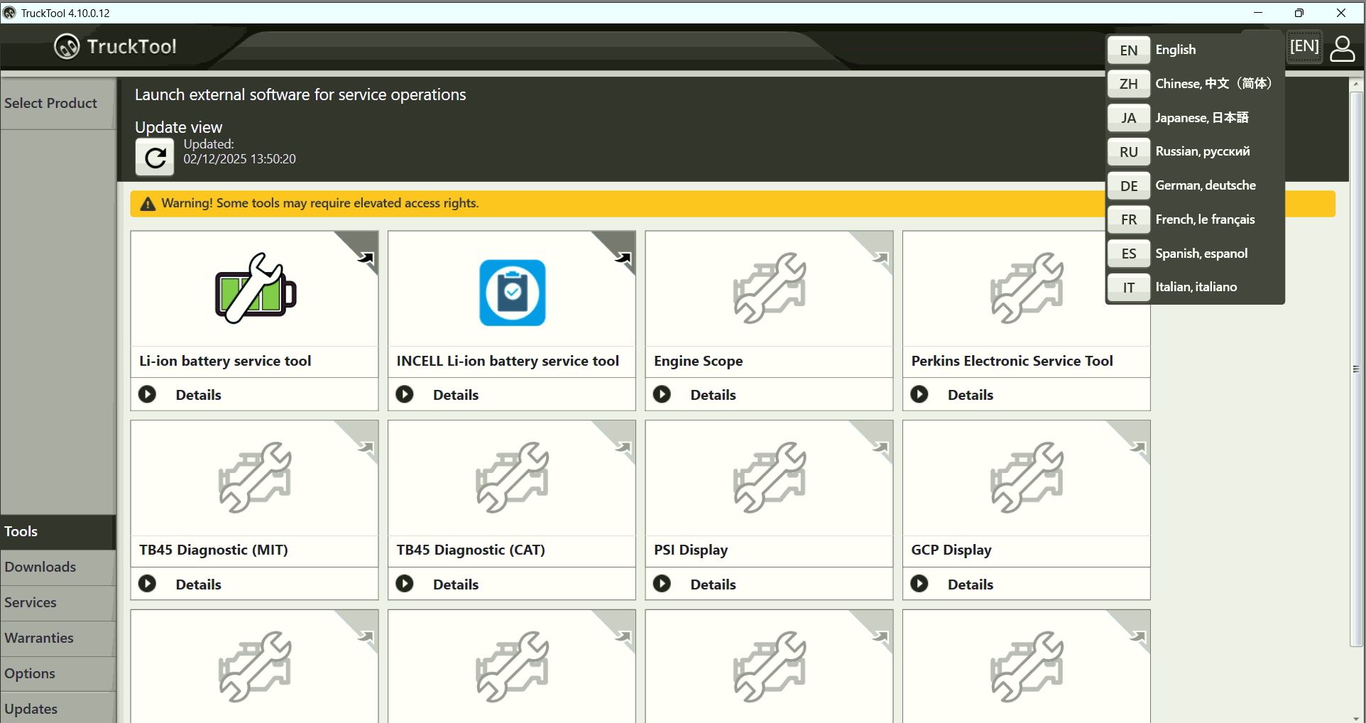Click the external-launch arrow on TB45 (CAT) card
The height and width of the screenshot is (723, 1366).
click(623, 448)
